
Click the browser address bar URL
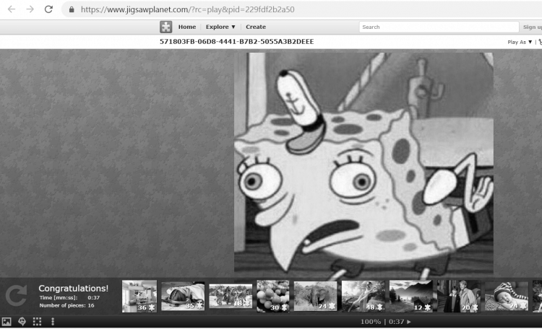click(188, 9)
